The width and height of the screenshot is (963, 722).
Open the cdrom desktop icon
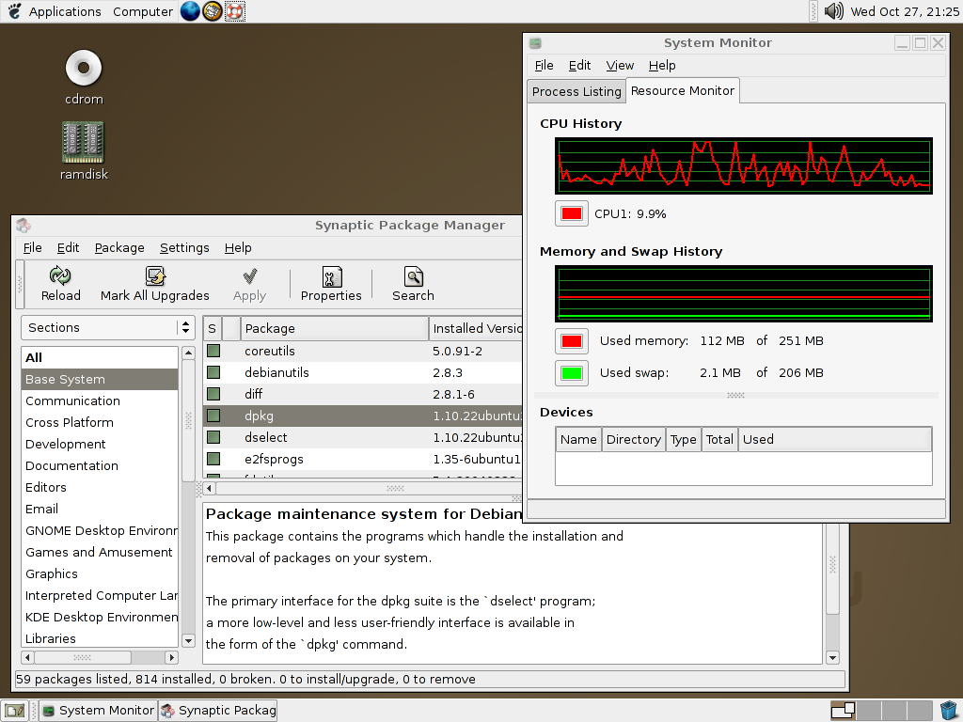84,68
